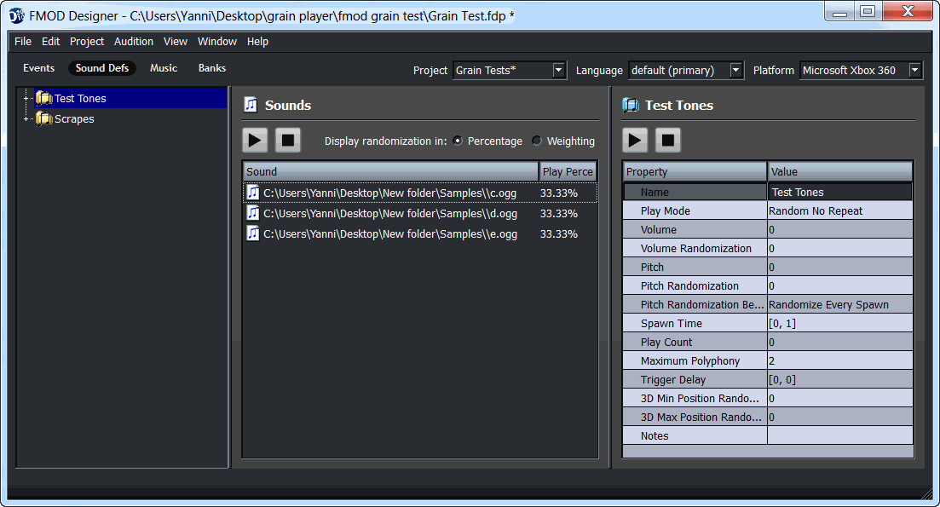Close the FMOD Designer window
This screenshot has height=507, width=940.
tap(908, 11)
